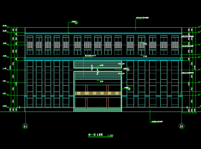Click the 23.700 elevation marker at top left
Screen dimensions: 201x149
point(5,26)
